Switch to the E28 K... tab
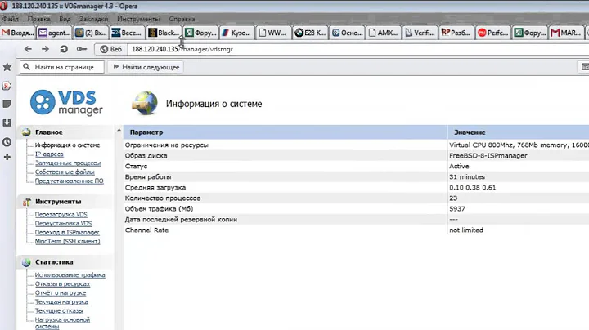 click(x=310, y=33)
